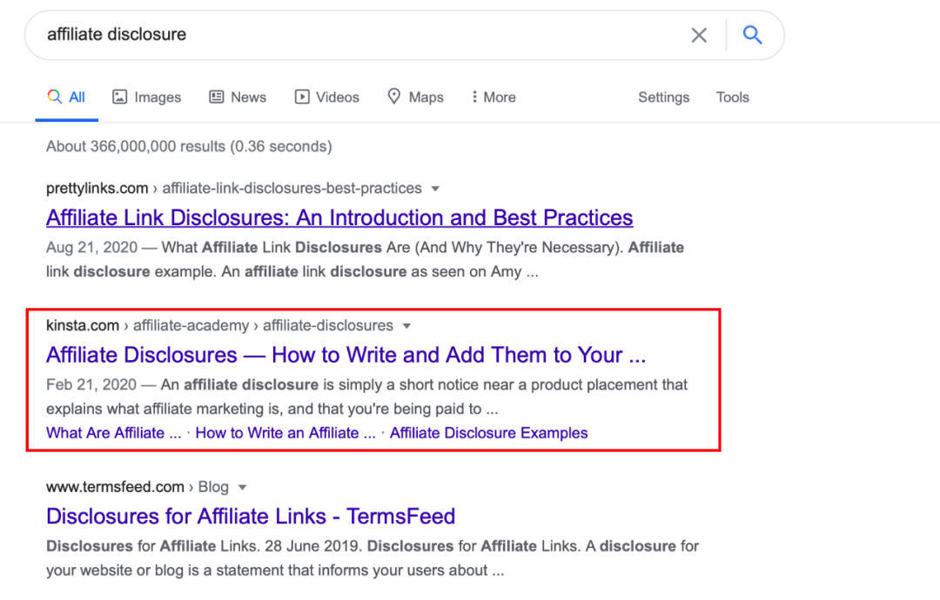940x600 pixels.
Task: Open search Settings
Action: 663,97
